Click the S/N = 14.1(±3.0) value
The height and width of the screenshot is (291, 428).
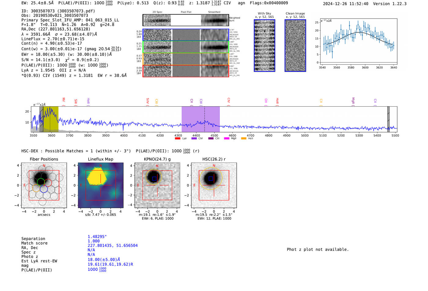[x=41, y=60]
